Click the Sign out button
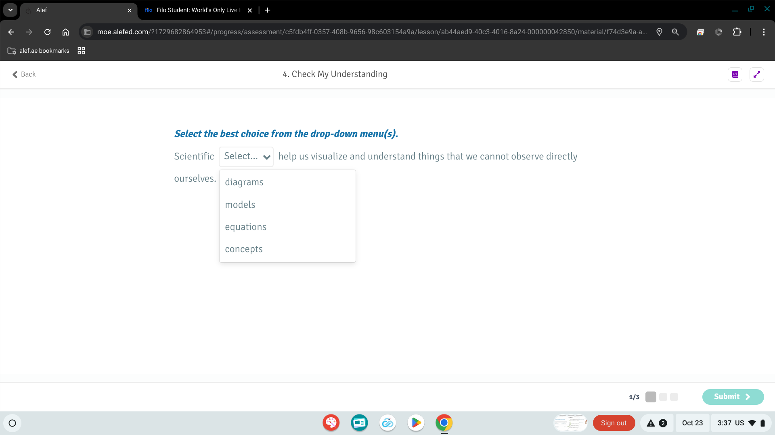This screenshot has width=775, height=435. (x=614, y=423)
